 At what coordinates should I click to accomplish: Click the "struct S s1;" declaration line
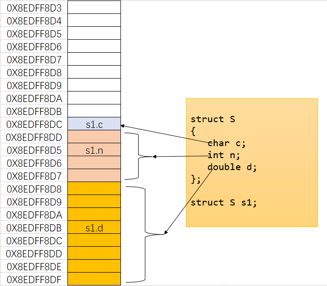tap(224, 203)
